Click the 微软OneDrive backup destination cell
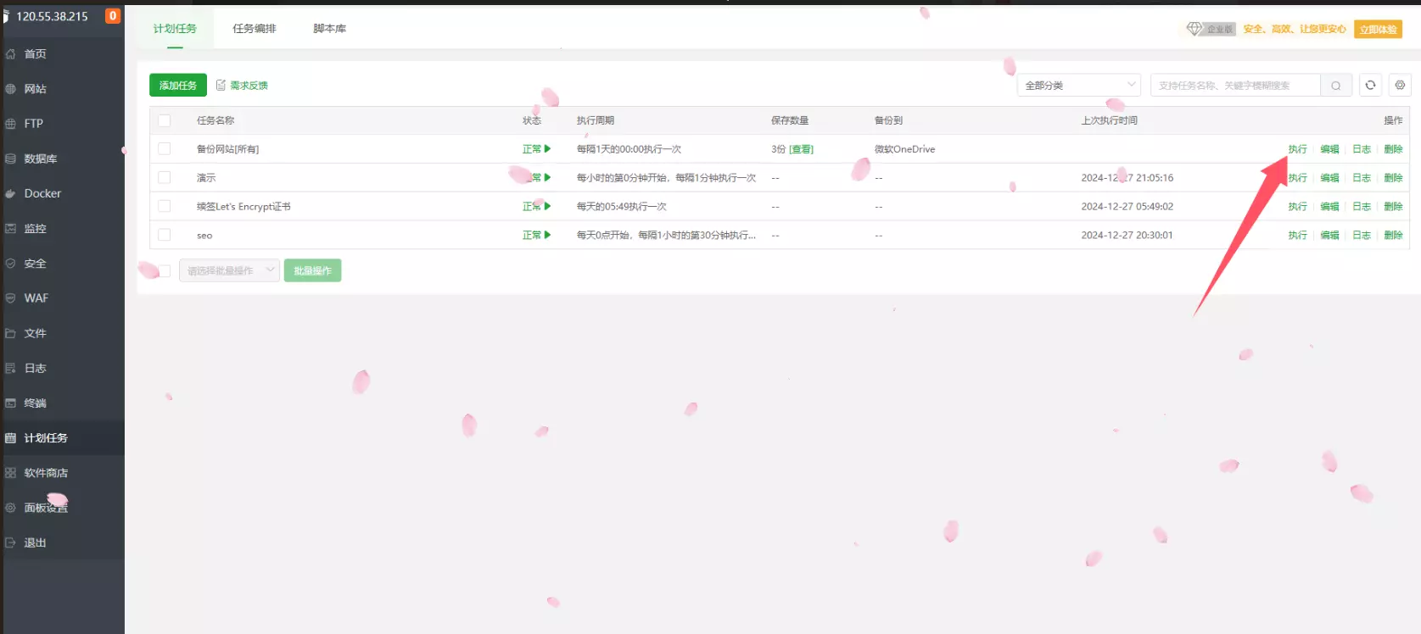Viewport: 1421px width, 634px height. (x=904, y=149)
